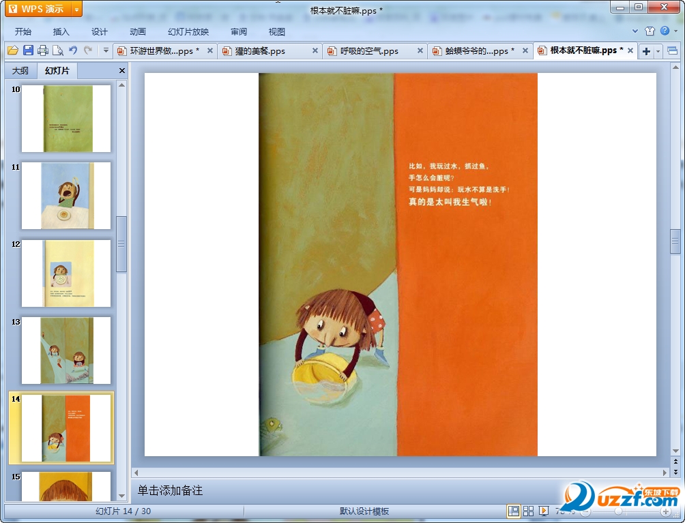Expand the quick access toolbar dropdown

click(106, 50)
